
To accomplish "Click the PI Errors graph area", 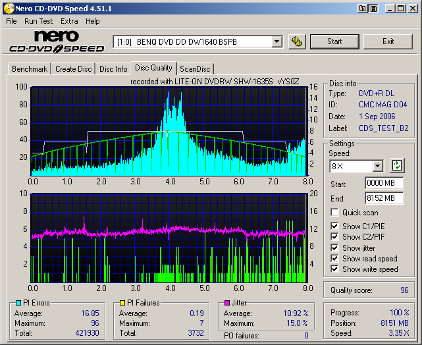I will [169, 131].
